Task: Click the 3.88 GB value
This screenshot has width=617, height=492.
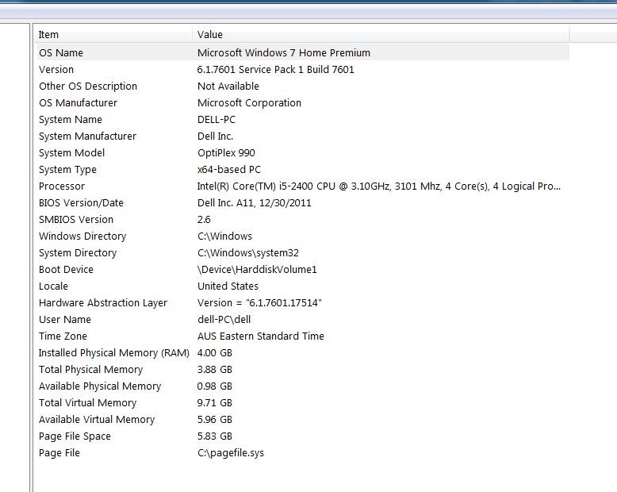Action: 214,370
